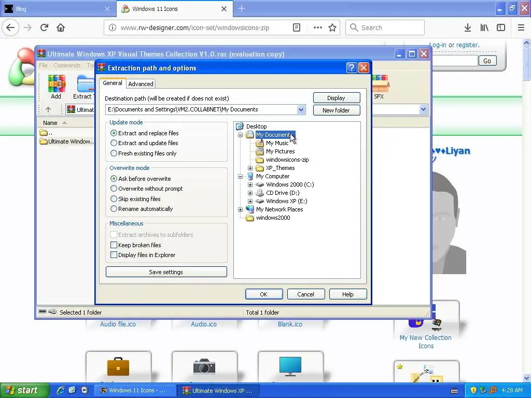Click the New folder button
Image resolution: width=531 pixels, height=398 pixels.
pos(336,110)
